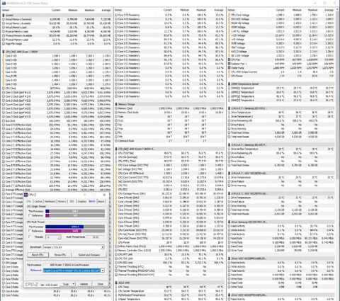Click the Validate button in CPU-Z
Viewport: 340px width, 301px height.
(84, 284)
